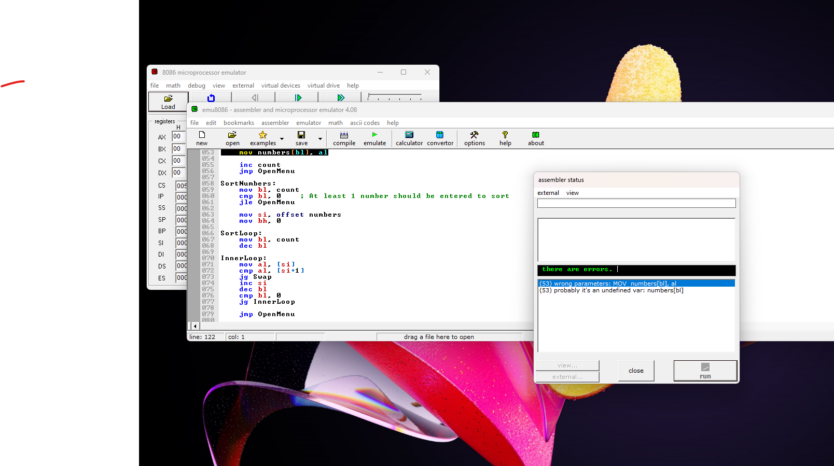Click the compile toolbar icon
The width and height of the screenshot is (834, 466).
344,138
